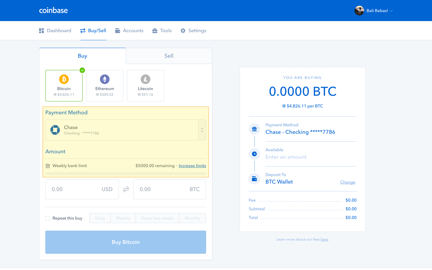
Task: Click the Available clock icon
Action: [x=254, y=154]
